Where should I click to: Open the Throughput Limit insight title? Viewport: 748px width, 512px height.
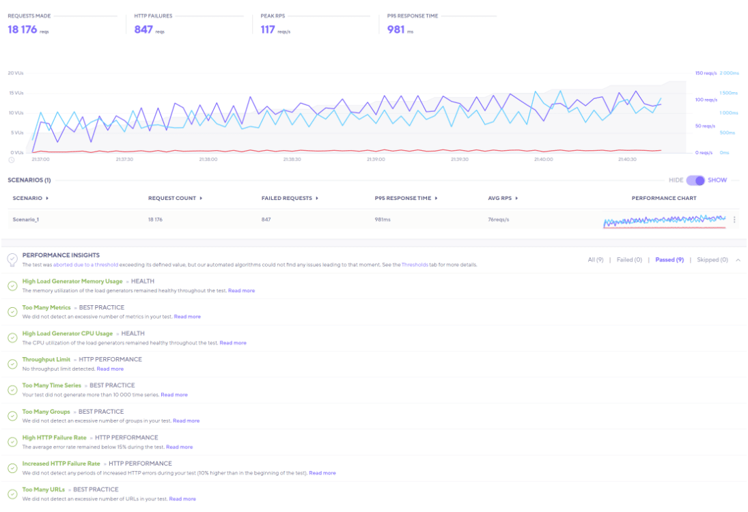click(x=46, y=360)
